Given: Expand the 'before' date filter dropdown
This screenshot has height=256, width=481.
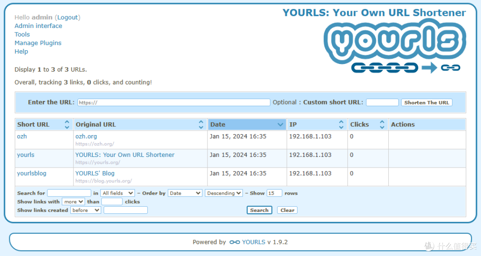Looking at the screenshot, I should click(86, 210).
